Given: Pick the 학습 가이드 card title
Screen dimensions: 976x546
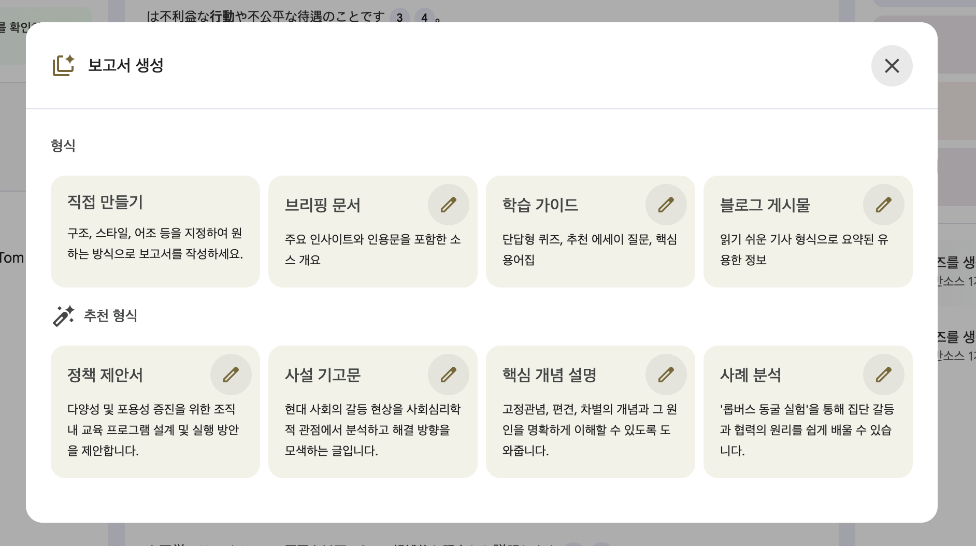Looking at the screenshot, I should point(540,205).
